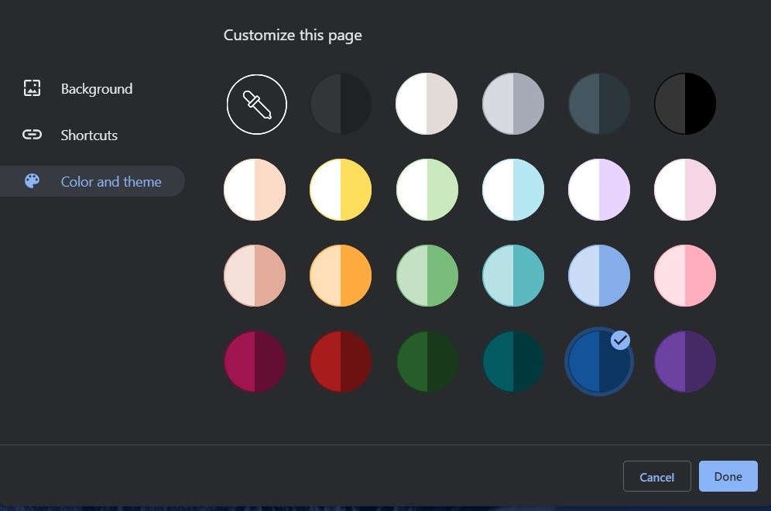
Task: Choose the medium green theme swatch
Action: [x=427, y=276]
